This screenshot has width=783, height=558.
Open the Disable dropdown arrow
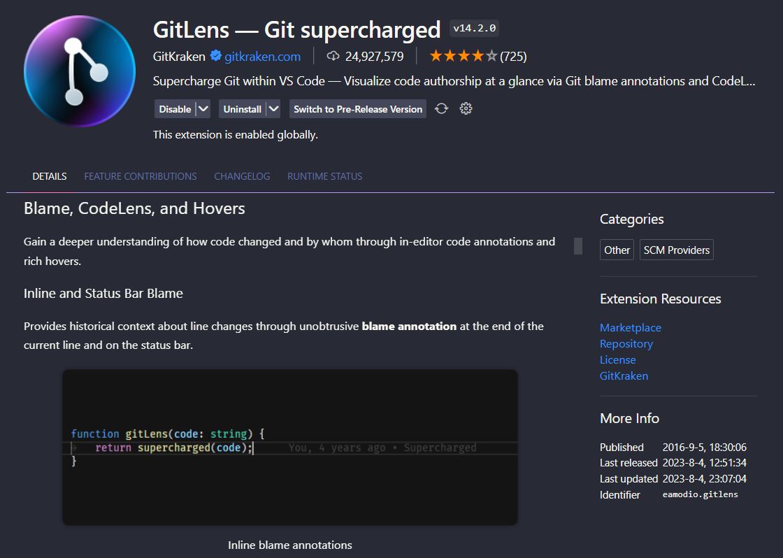coord(202,108)
